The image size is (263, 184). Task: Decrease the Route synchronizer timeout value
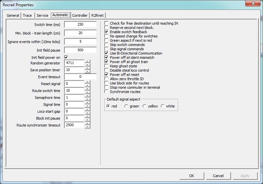[x=87, y=127]
